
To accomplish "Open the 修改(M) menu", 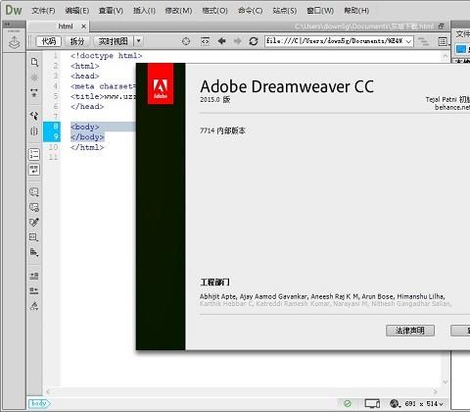I will click(178, 11).
